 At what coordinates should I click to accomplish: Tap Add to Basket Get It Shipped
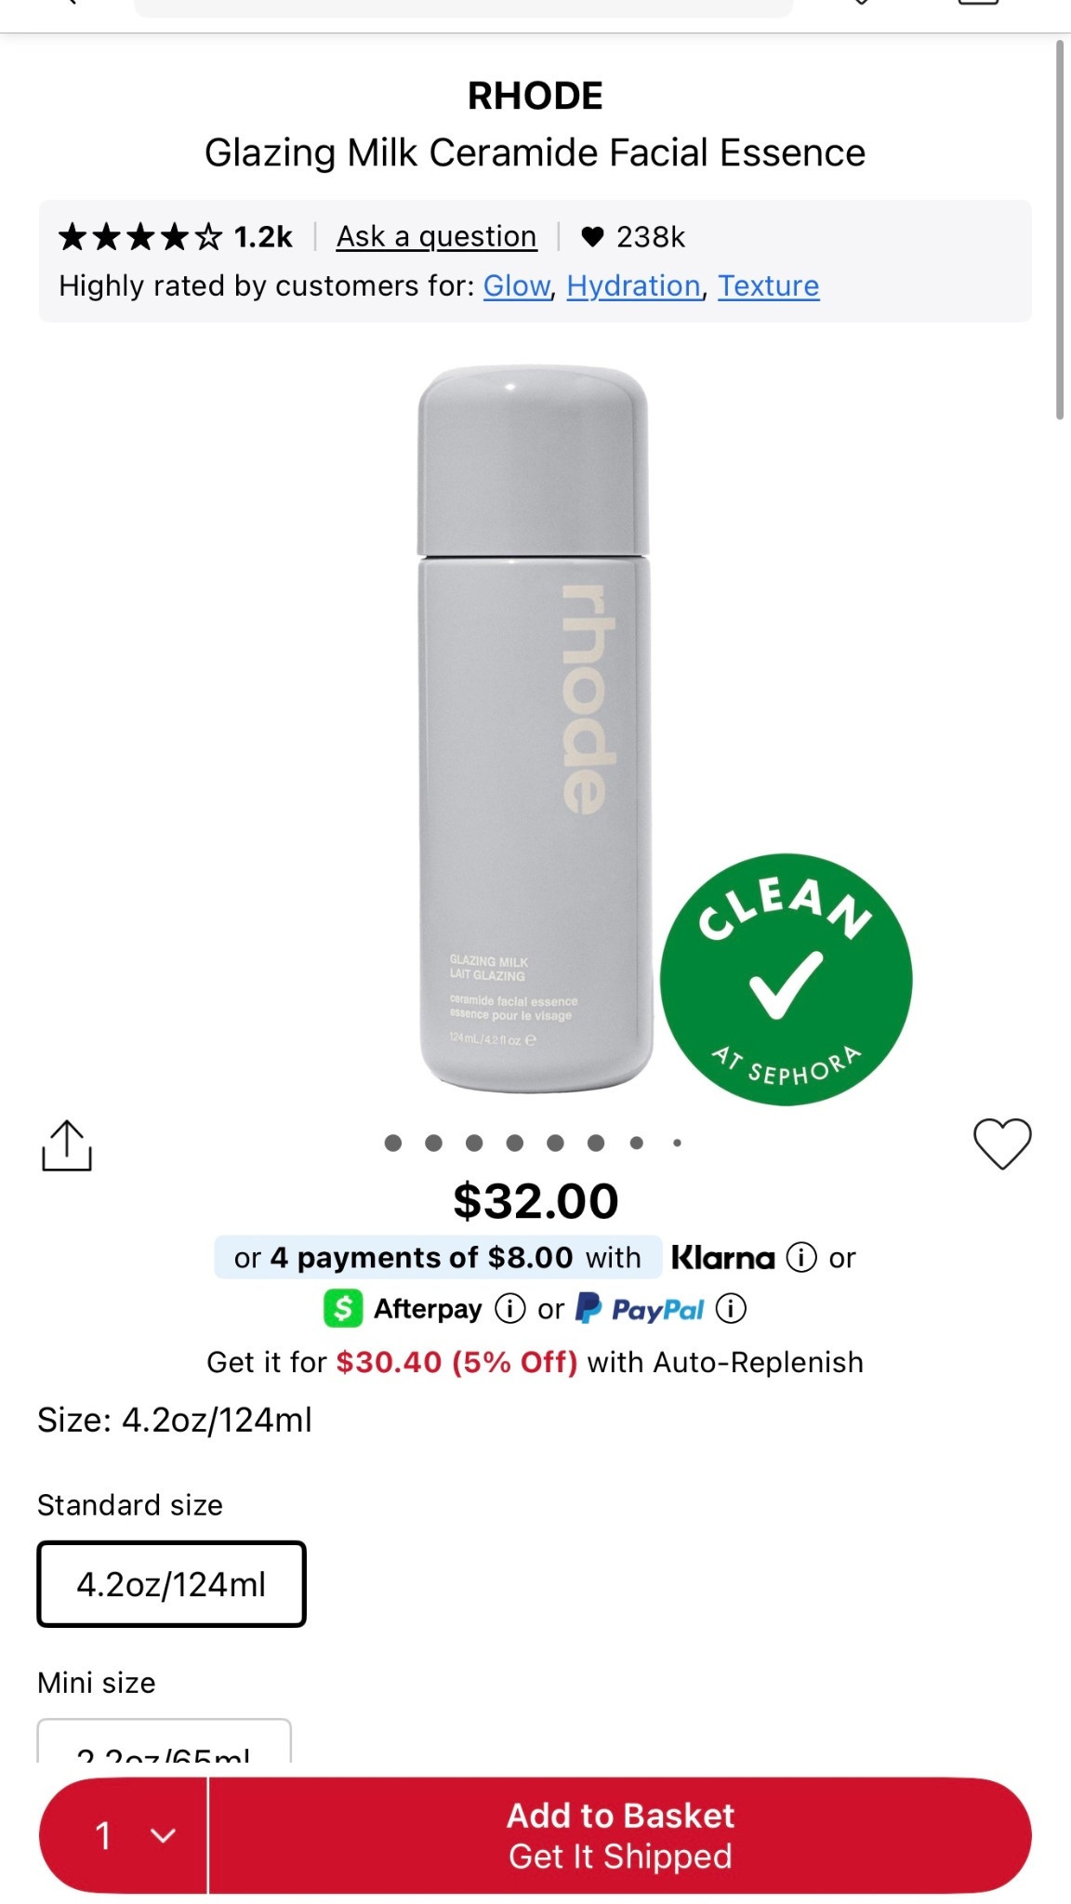[x=620, y=1835]
